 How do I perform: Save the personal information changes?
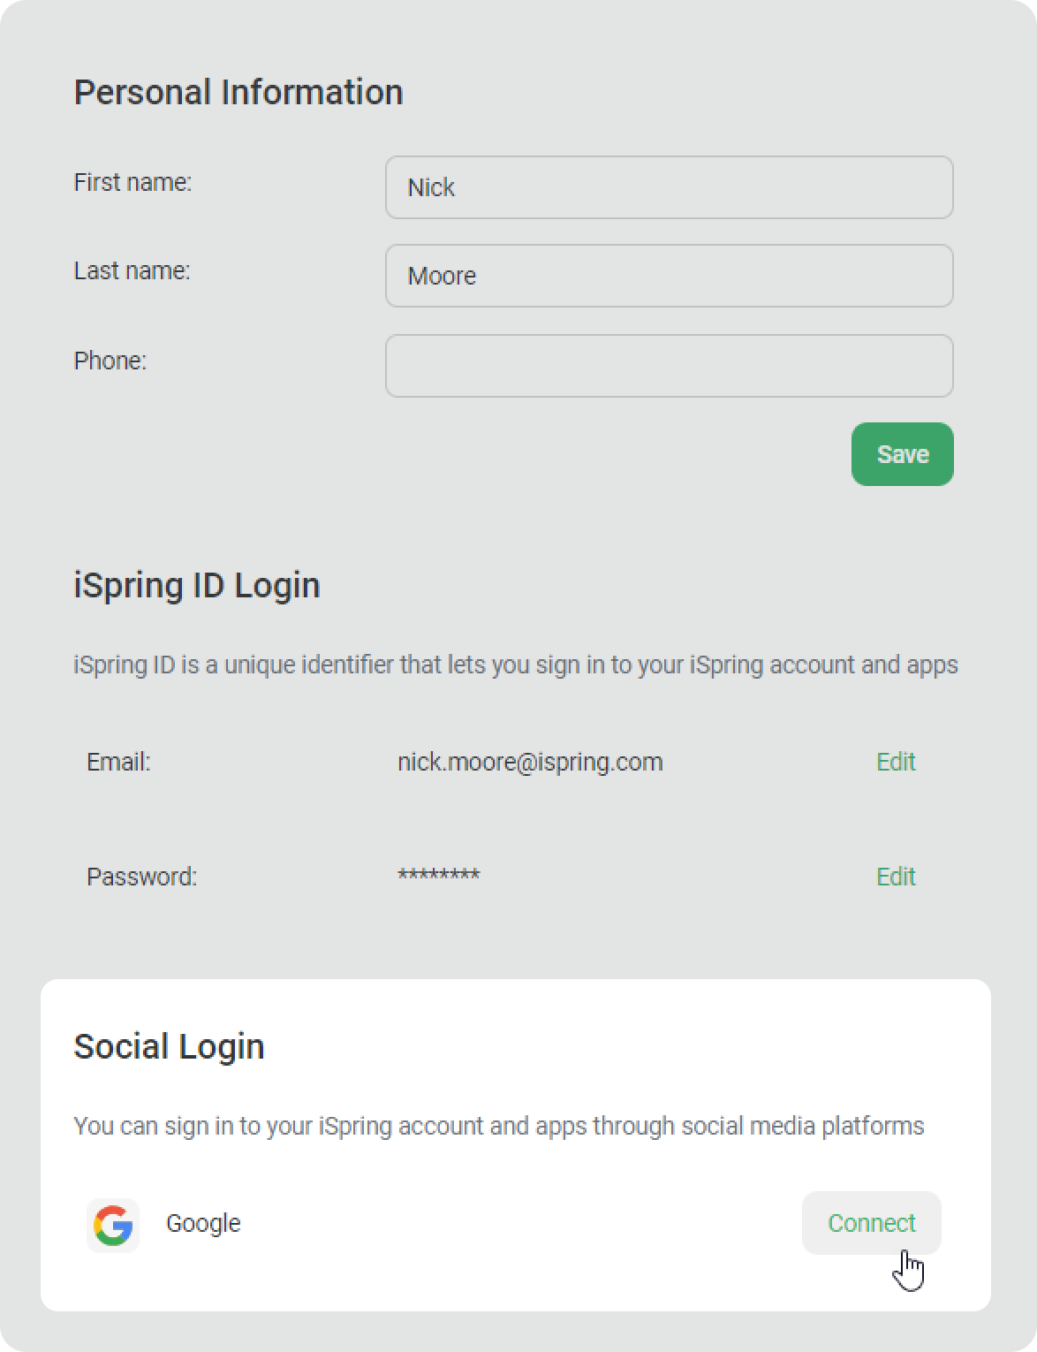[x=902, y=454]
